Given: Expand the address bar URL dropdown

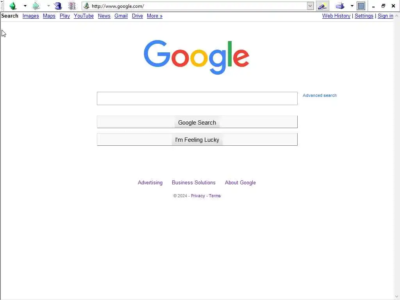Looking at the screenshot, I should [x=310, y=6].
